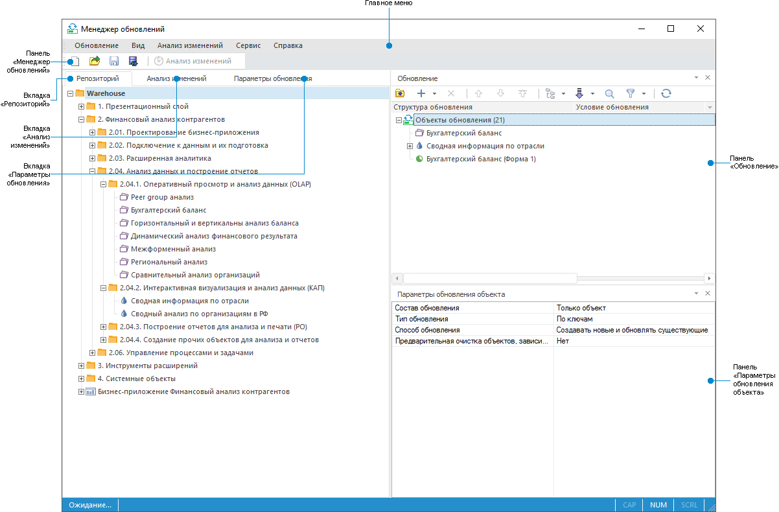
Task: Click Условие обновления column header
Action: [x=639, y=107]
